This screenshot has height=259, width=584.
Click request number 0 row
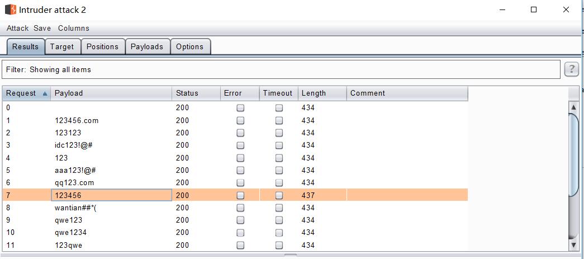(235, 108)
